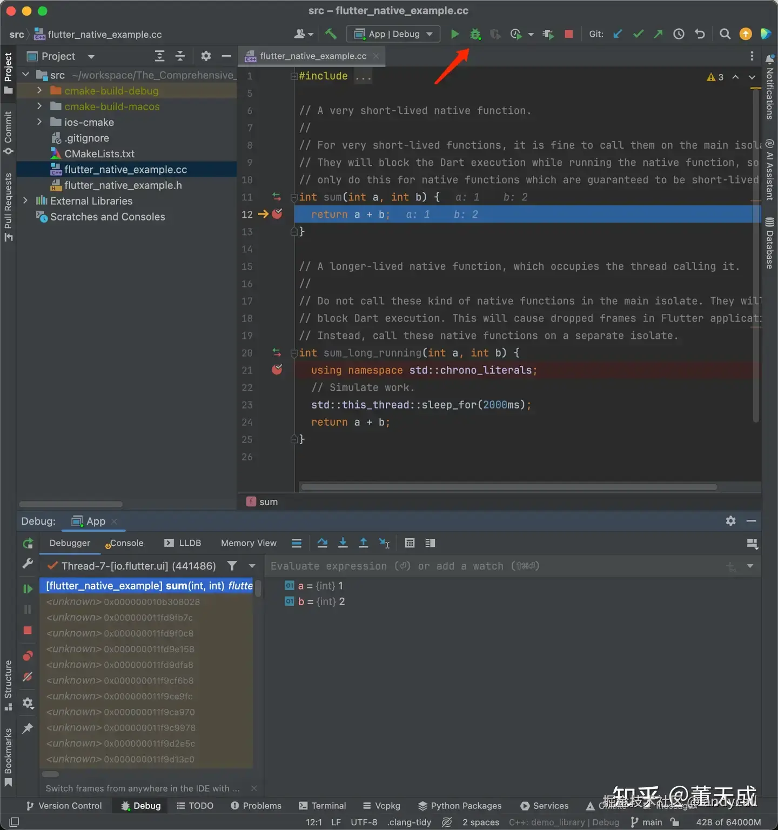Open TODO tool window

[x=195, y=806]
